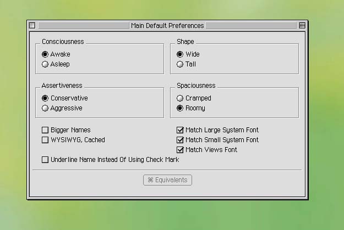
Task: Switch Shape to Tall
Action: 180,64
